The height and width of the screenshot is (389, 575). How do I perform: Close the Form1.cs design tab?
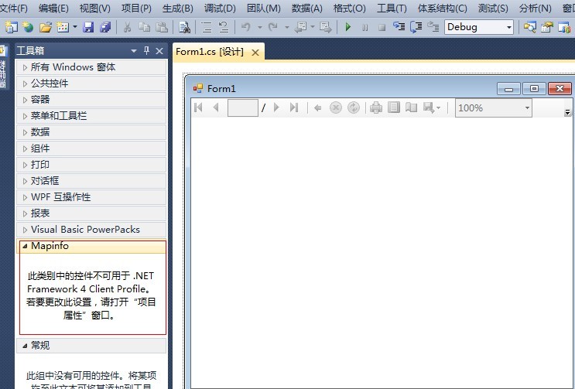coord(255,52)
